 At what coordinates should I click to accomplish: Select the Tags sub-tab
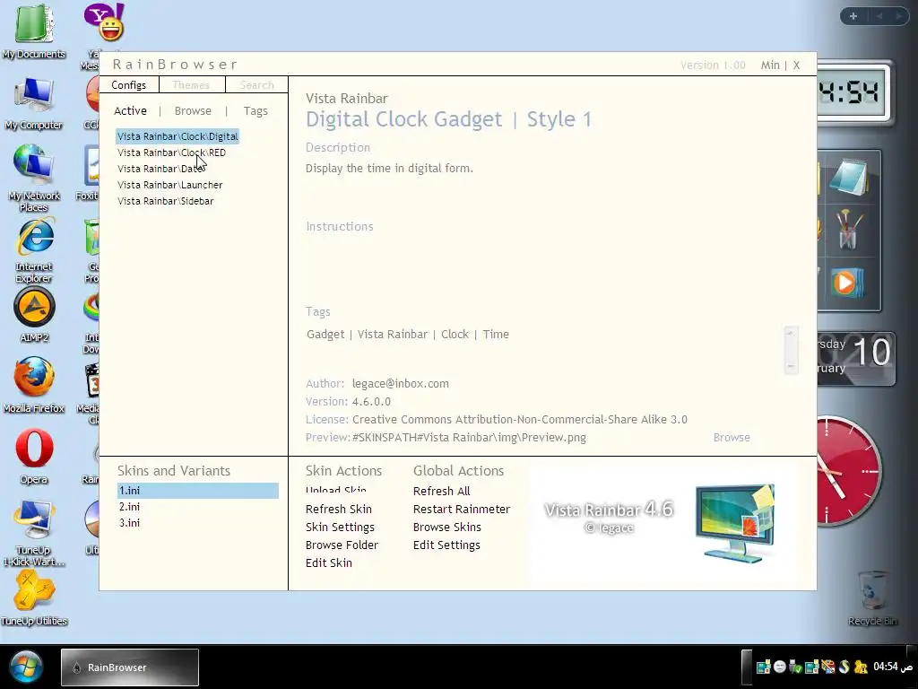(x=255, y=110)
